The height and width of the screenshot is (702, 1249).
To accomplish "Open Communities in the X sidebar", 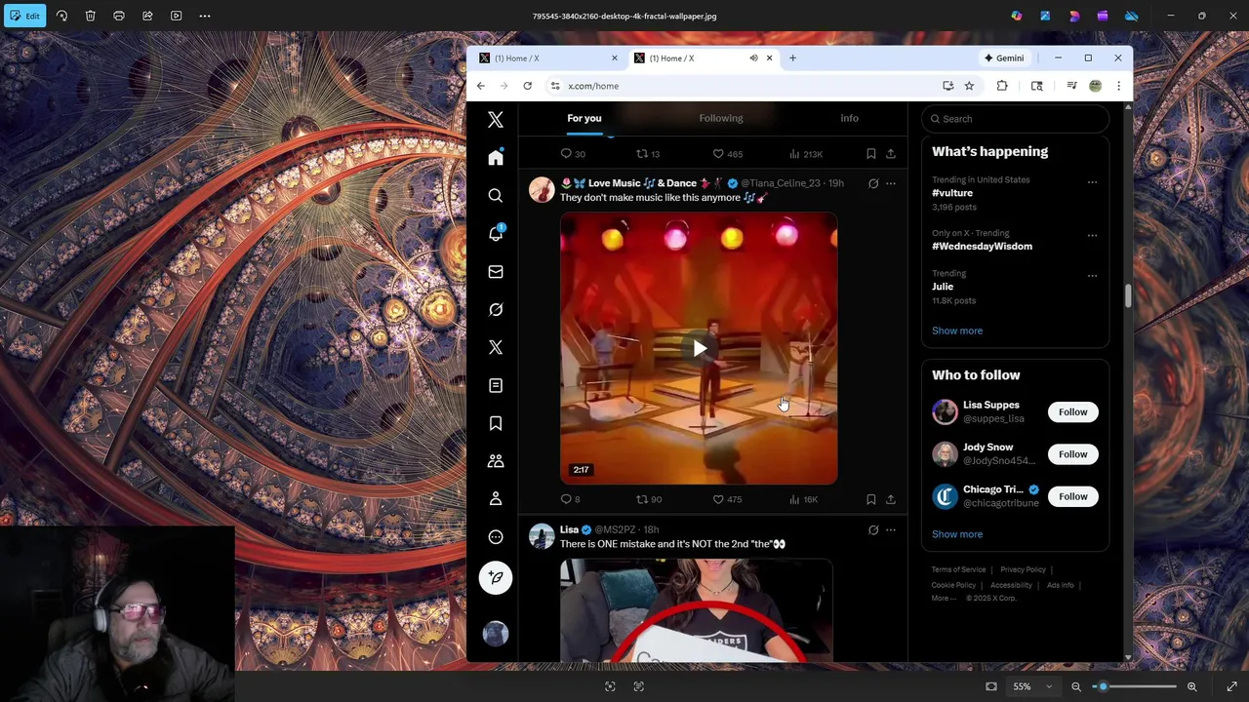I will point(496,461).
